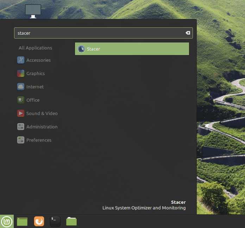Screen dimensions: 245x228
Task: Choose the Office category
Action: pyautogui.click(x=33, y=100)
